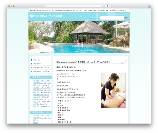Click the bullet icon beside ギャラリー
The width and height of the screenshot is (158, 133).
32,64
